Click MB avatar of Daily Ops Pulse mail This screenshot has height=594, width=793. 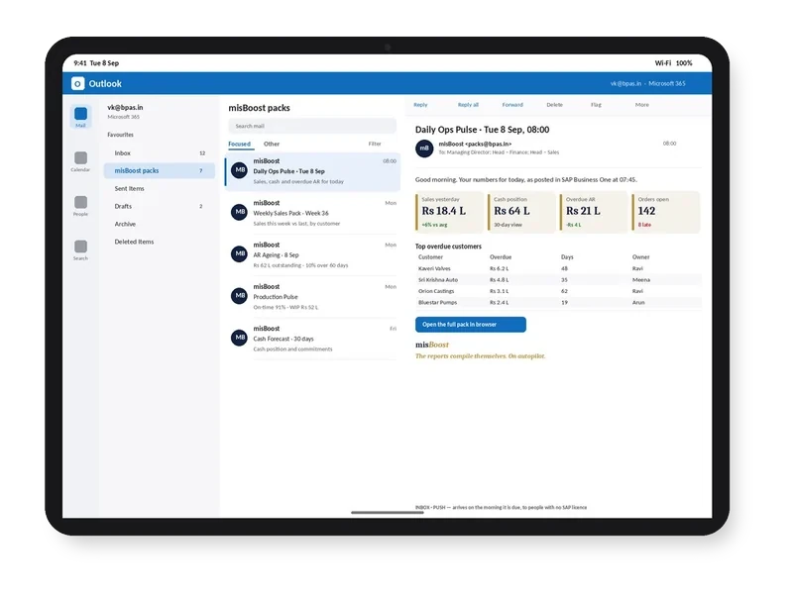click(x=239, y=170)
